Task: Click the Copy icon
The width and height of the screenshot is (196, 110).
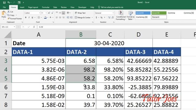Action: click(x=9, y=15)
